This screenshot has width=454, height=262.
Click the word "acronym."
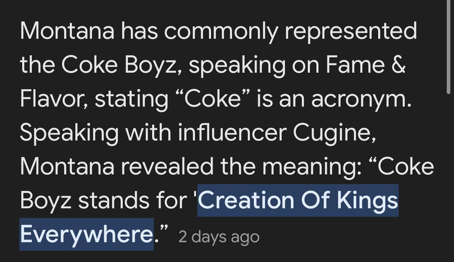tap(361, 99)
